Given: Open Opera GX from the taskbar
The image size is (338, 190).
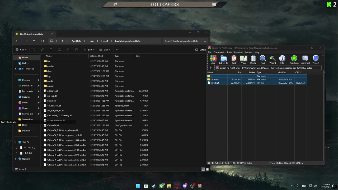Looking at the screenshot, I should [177, 186].
